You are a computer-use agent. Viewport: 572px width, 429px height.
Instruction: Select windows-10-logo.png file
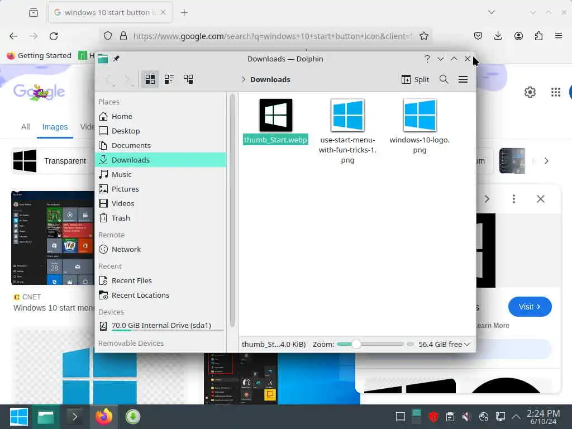click(x=420, y=126)
